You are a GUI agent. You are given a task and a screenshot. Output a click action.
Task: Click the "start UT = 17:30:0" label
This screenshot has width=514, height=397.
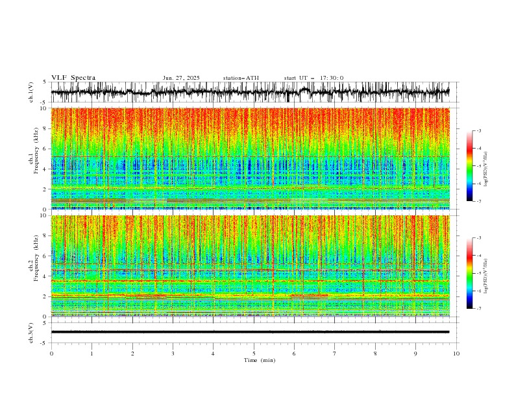[313, 78]
